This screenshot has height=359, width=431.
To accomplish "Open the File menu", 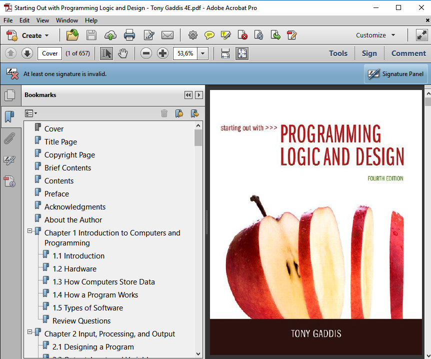I will point(8,20).
